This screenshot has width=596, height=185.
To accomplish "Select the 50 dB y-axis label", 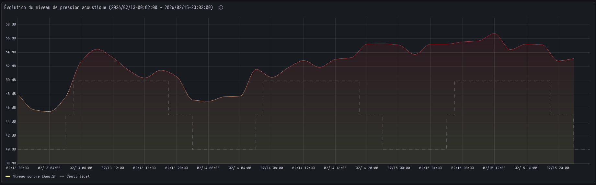I will [x=11, y=80].
